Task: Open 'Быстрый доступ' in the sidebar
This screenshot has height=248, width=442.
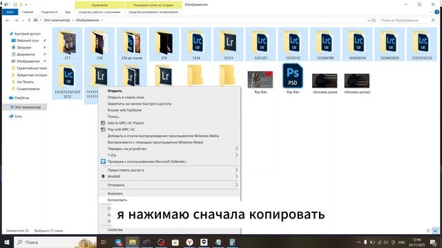Action: tap(28, 34)
